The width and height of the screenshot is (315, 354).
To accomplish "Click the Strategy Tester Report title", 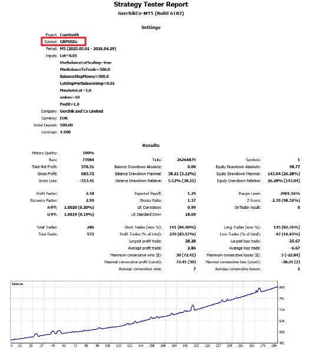I will 151,5.
